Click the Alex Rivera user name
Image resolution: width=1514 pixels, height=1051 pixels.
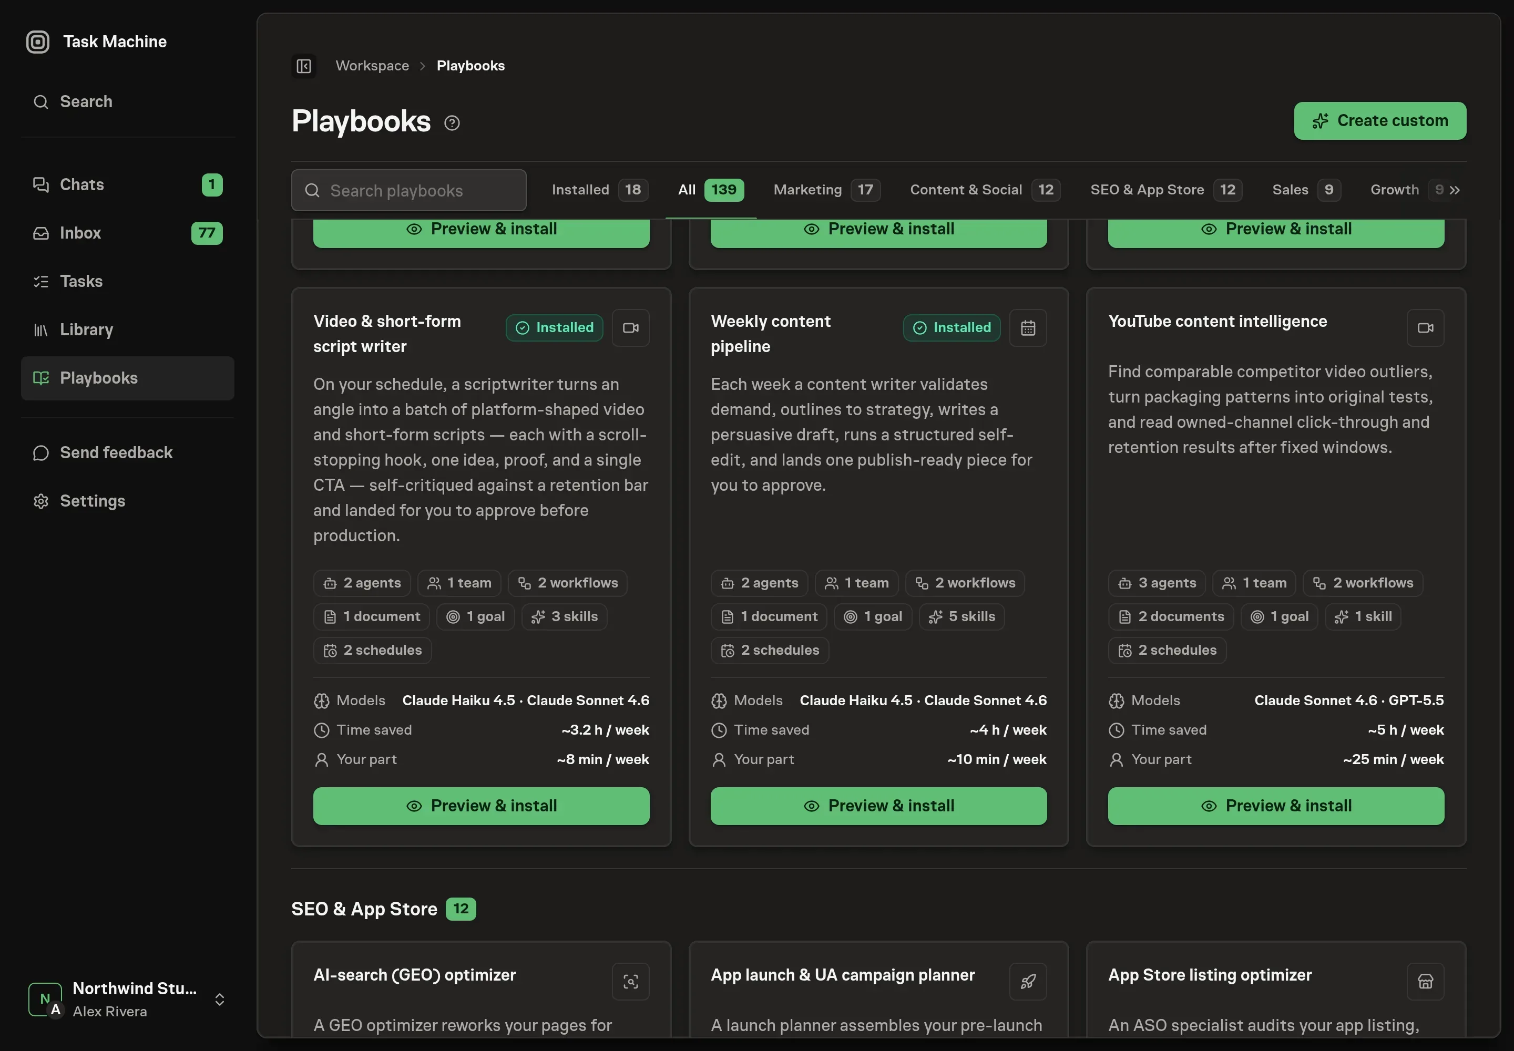pos(109,1012)
